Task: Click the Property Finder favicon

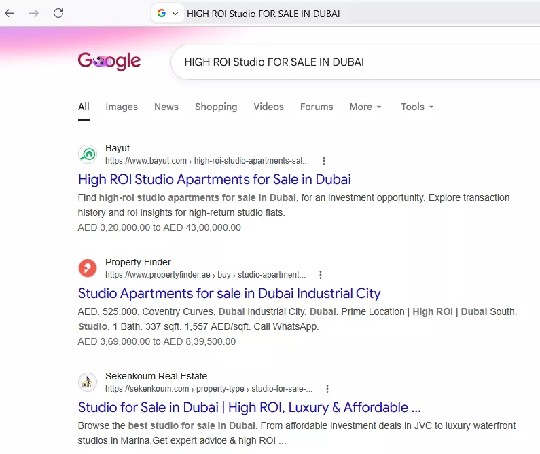Action: click(x=88, y=268)
